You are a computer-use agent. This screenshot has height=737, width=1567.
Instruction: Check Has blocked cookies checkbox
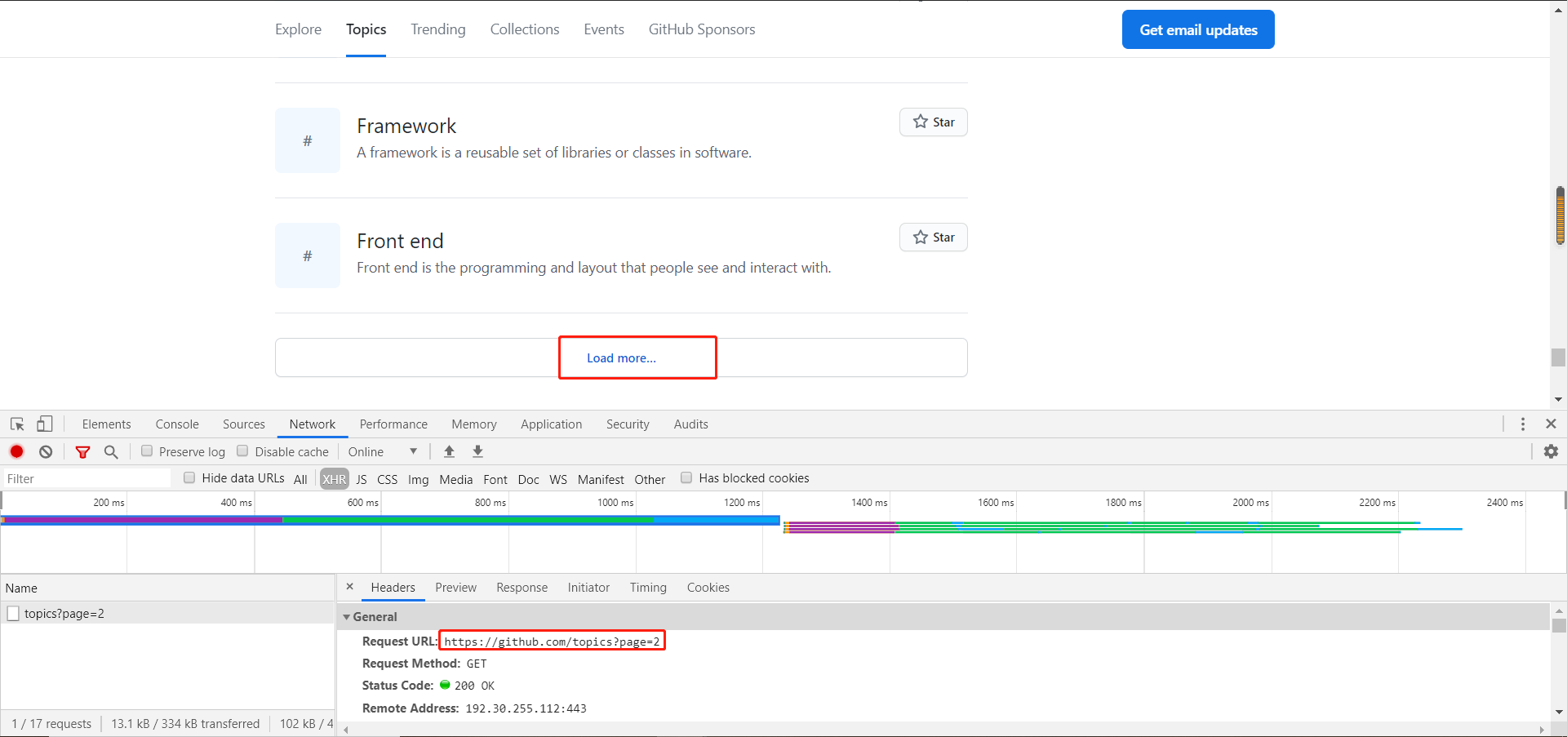point(686,478)
